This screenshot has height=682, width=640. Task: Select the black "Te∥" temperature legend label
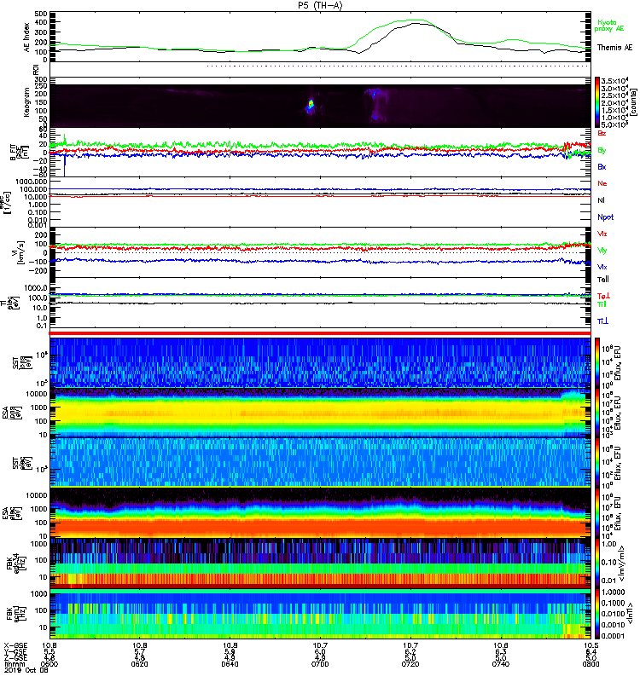click(x=603, y=280)
